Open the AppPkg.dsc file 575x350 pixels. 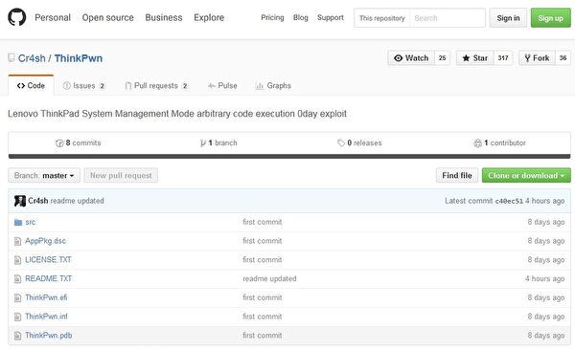tap(45, 241)
